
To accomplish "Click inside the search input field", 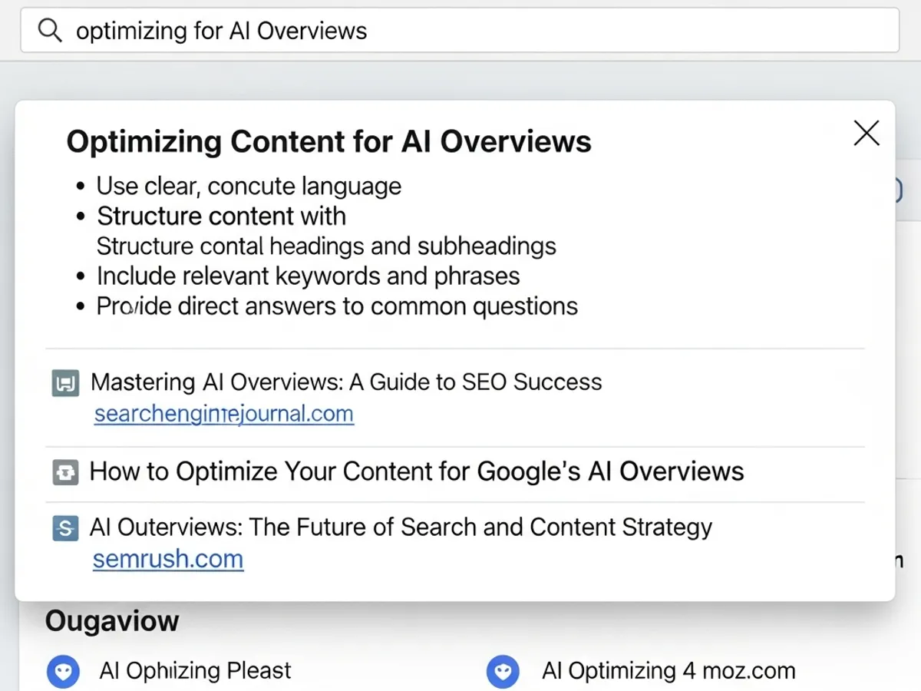I will (x=460, y=30).
